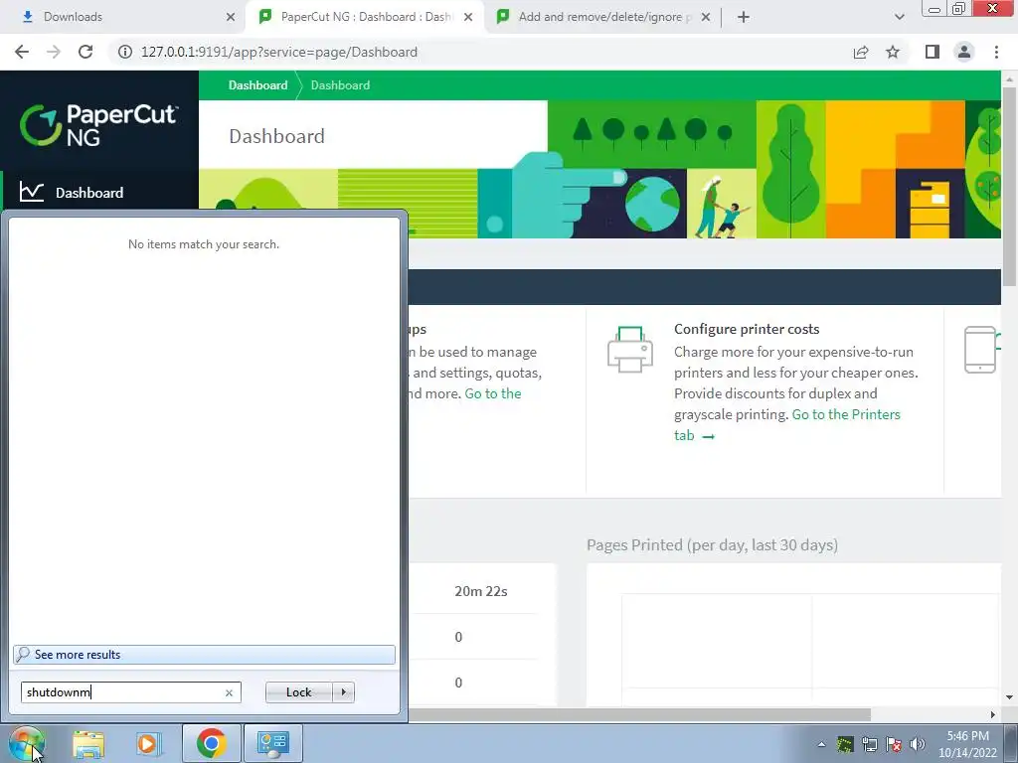
Task: Click the horizontal scrollbar thumb
Action: 639,714
